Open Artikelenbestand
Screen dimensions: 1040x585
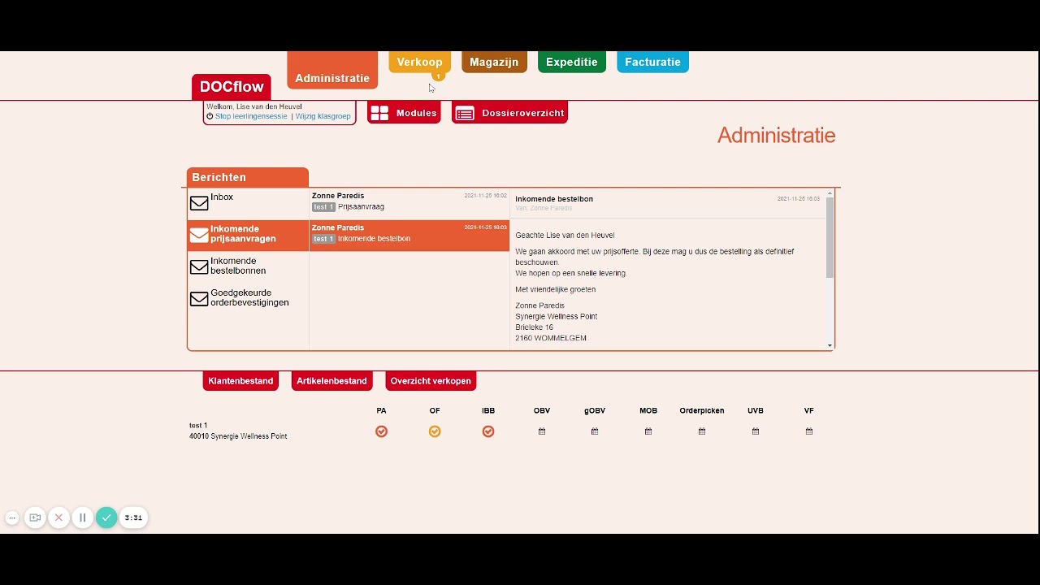tap(331, 381)
